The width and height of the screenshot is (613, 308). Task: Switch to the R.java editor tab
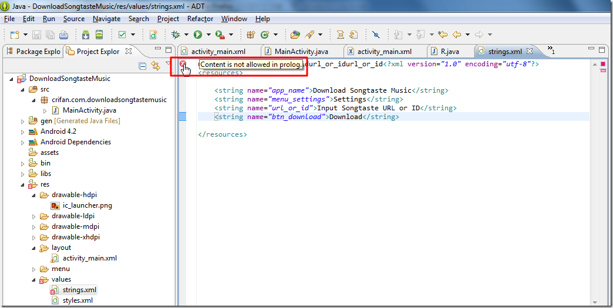pyautogui.click(x=450, y=52)
